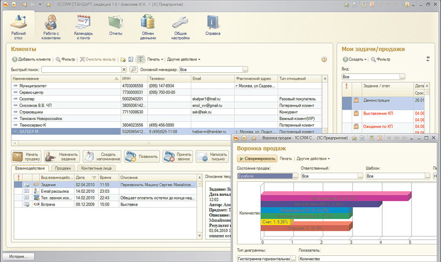441x262 pixels.
Task: Click Написать письмо button
Action: pyautogui.click(x=212, y=157)
